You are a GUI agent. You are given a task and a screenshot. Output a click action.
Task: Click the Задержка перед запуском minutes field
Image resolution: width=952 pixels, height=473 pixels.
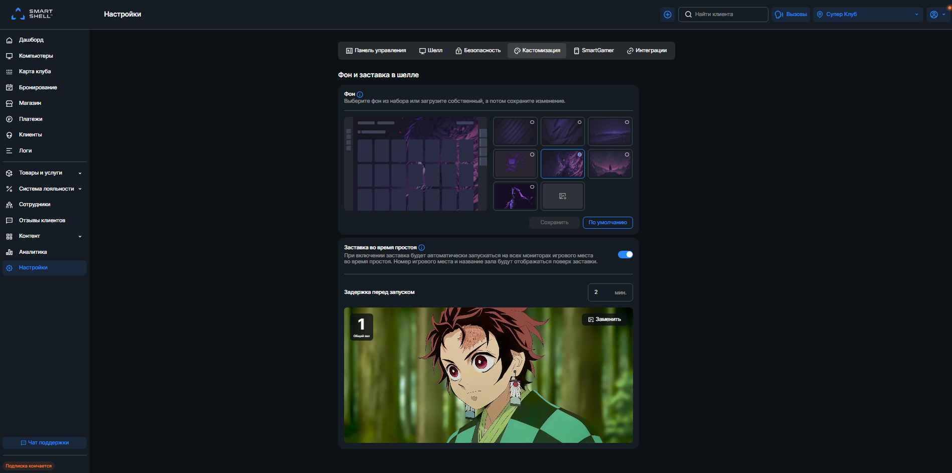pos(610,292)
